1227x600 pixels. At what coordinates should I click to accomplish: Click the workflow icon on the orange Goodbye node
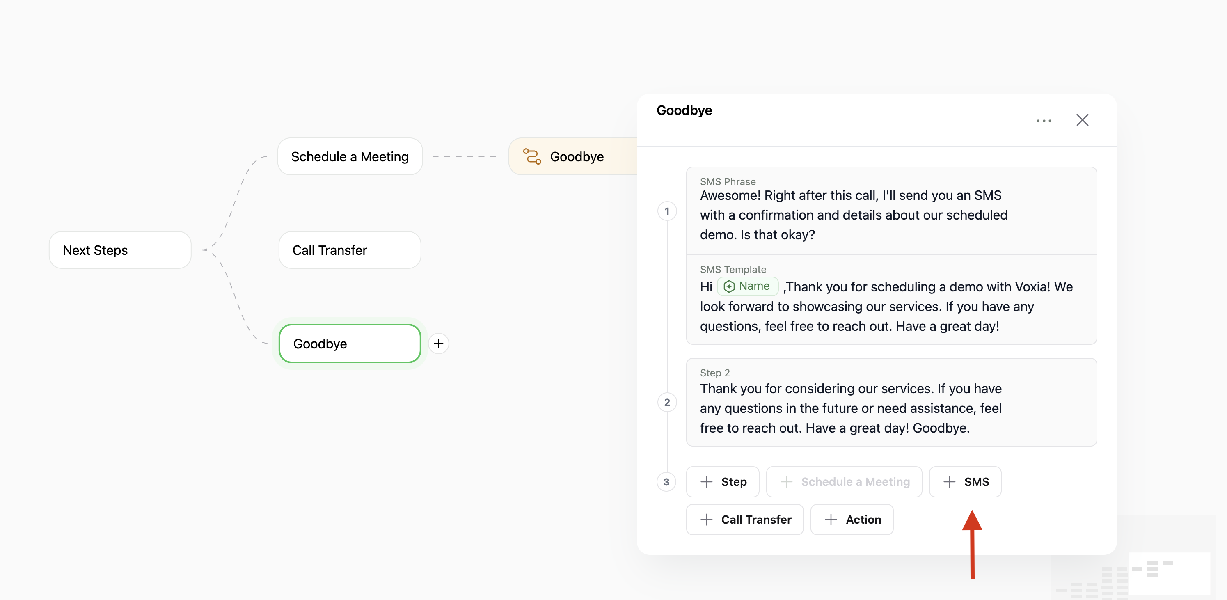tap(532, 156)
